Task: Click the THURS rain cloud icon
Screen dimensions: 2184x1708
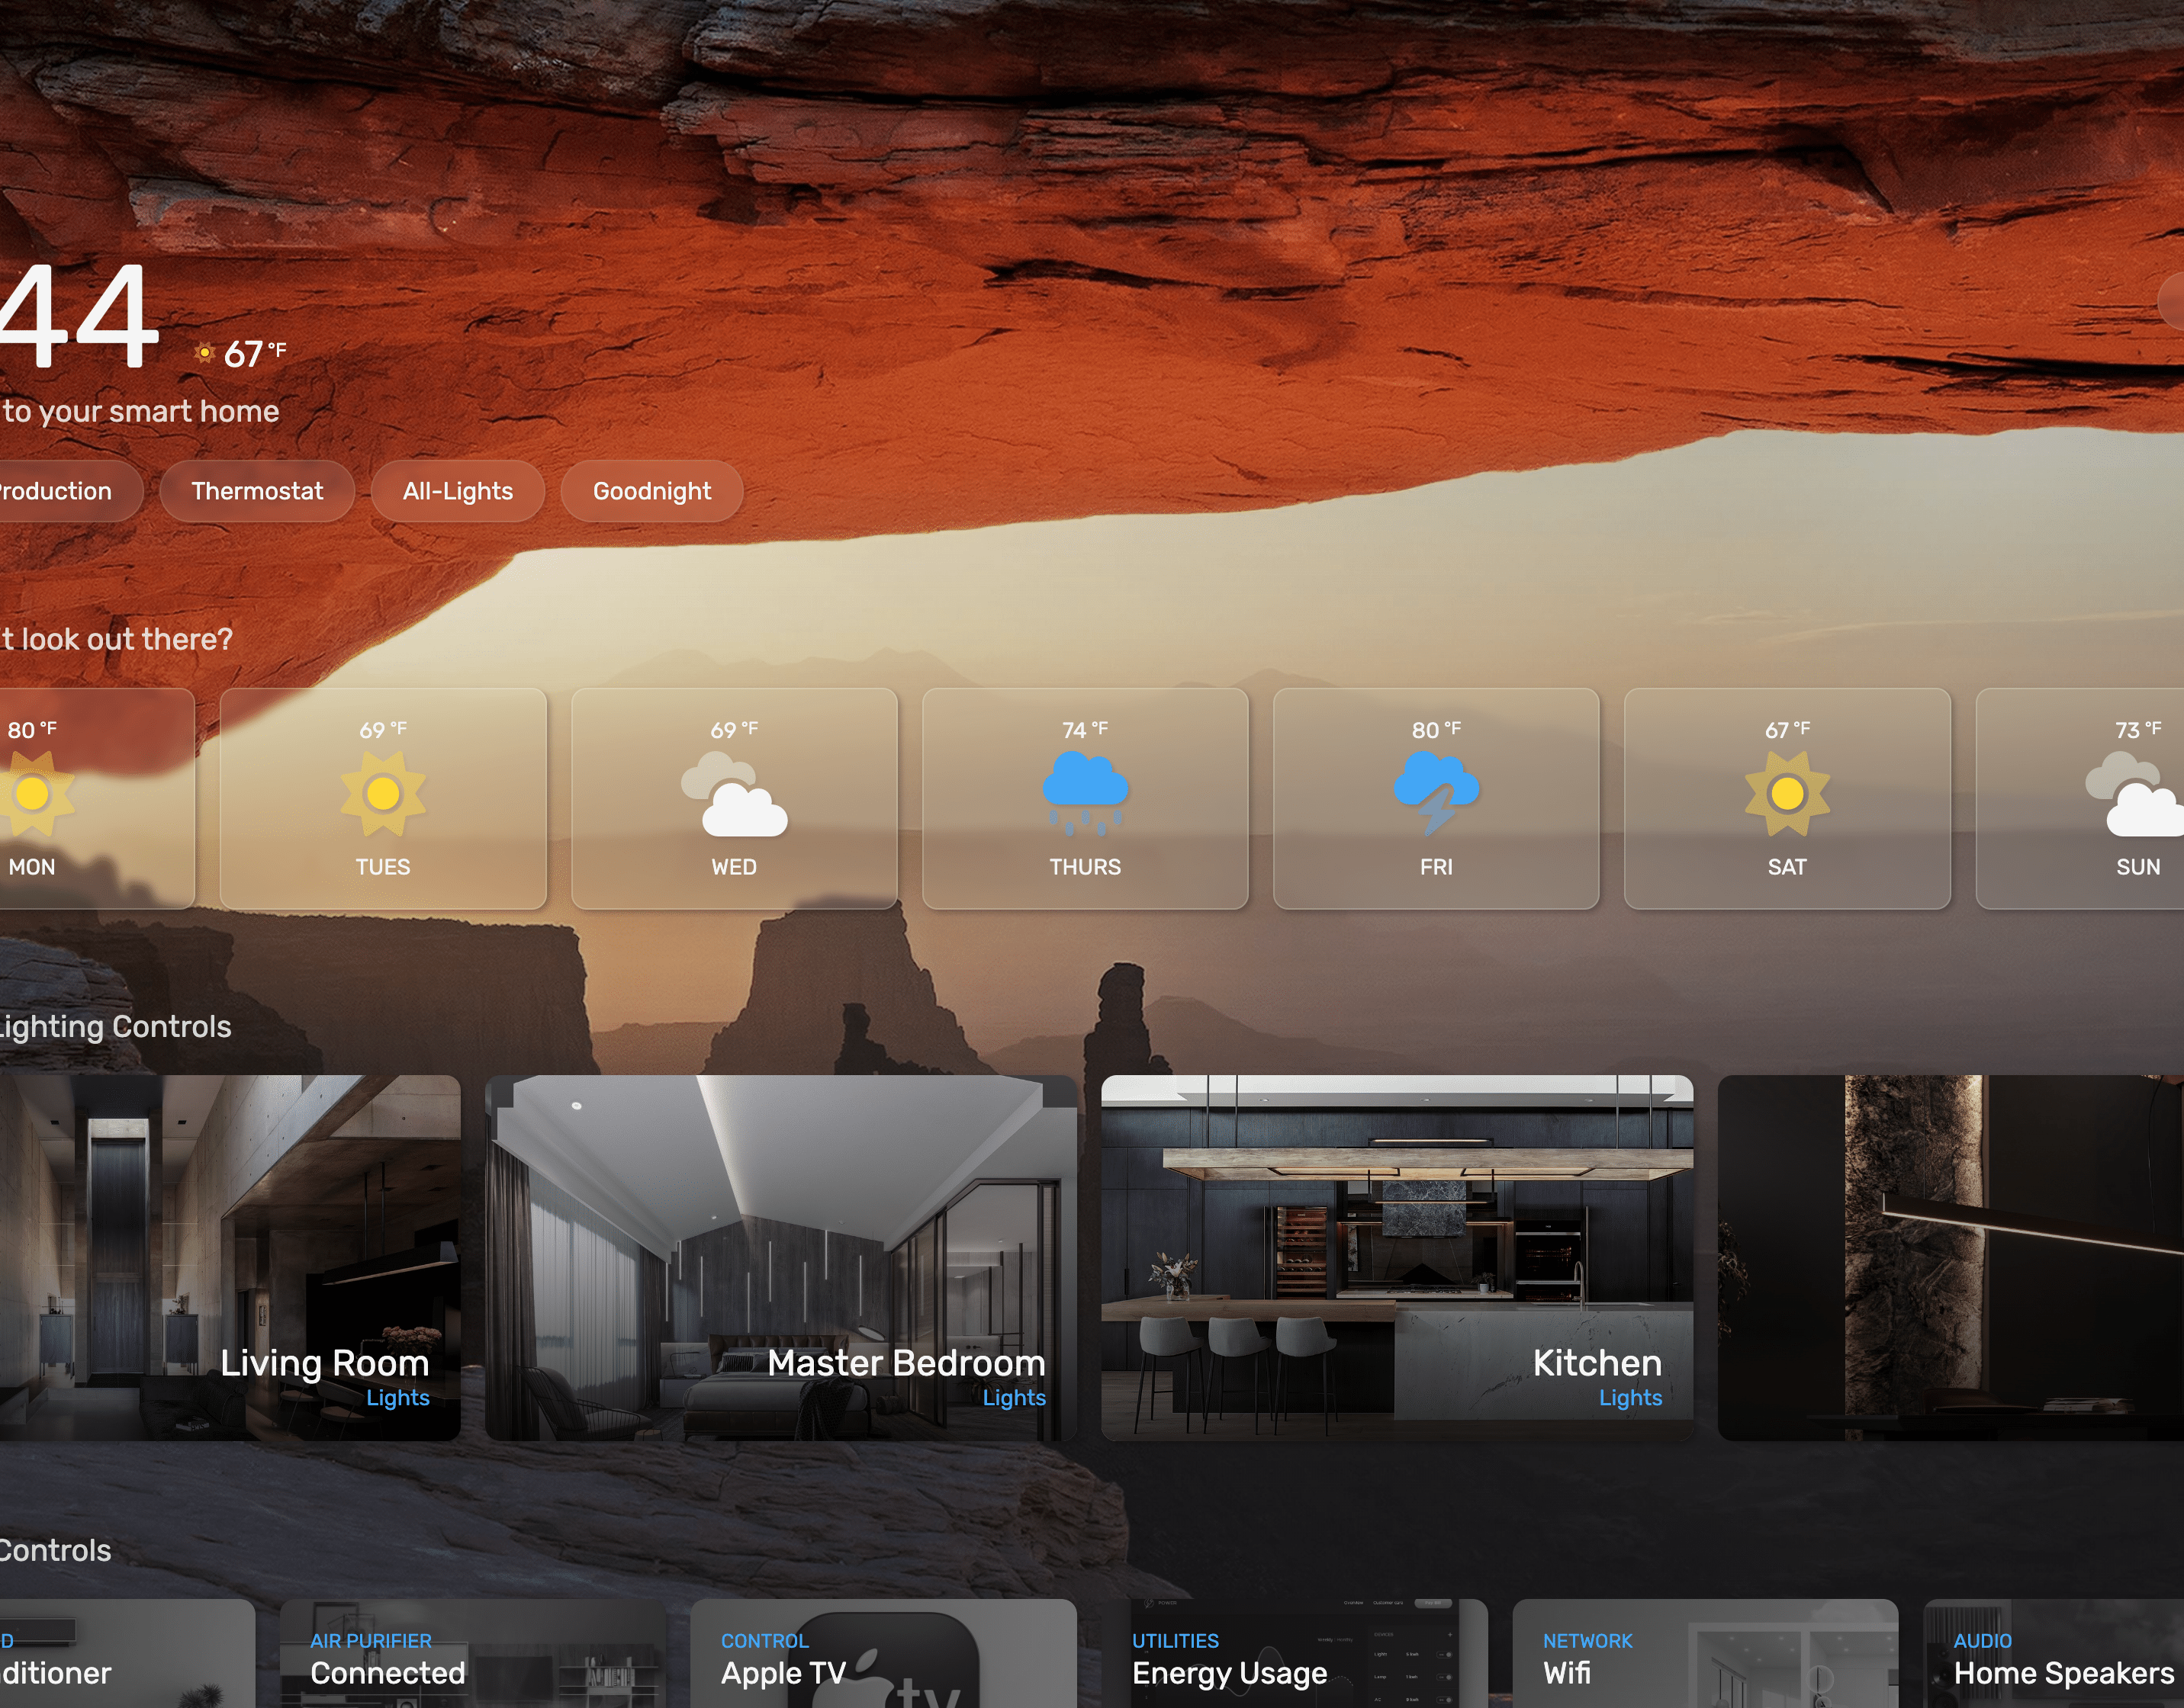Action: [1086, 795]
